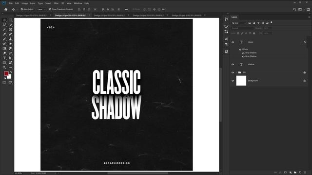This screenshot has height=175, width=312.
Task: Open the Filter menu
Action: [x=56, y=3]
